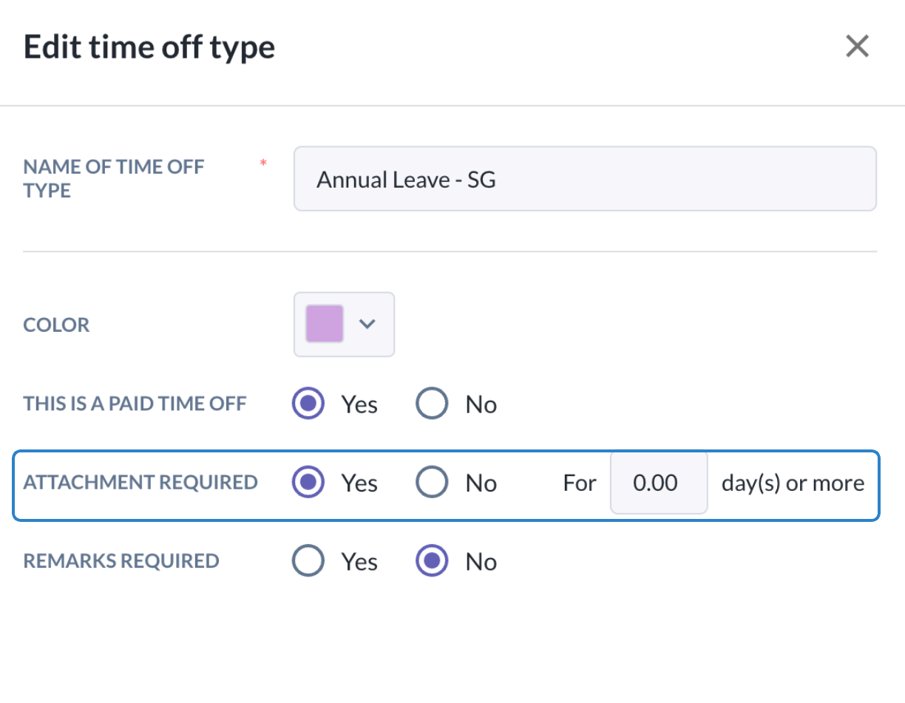Click the 'Attachment Required' label

tap(140, 483)
